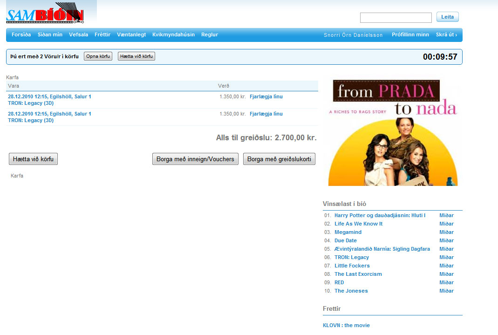Open KLOVN : the movie news link
498x335 pixels.
click(x=346, y=325)
